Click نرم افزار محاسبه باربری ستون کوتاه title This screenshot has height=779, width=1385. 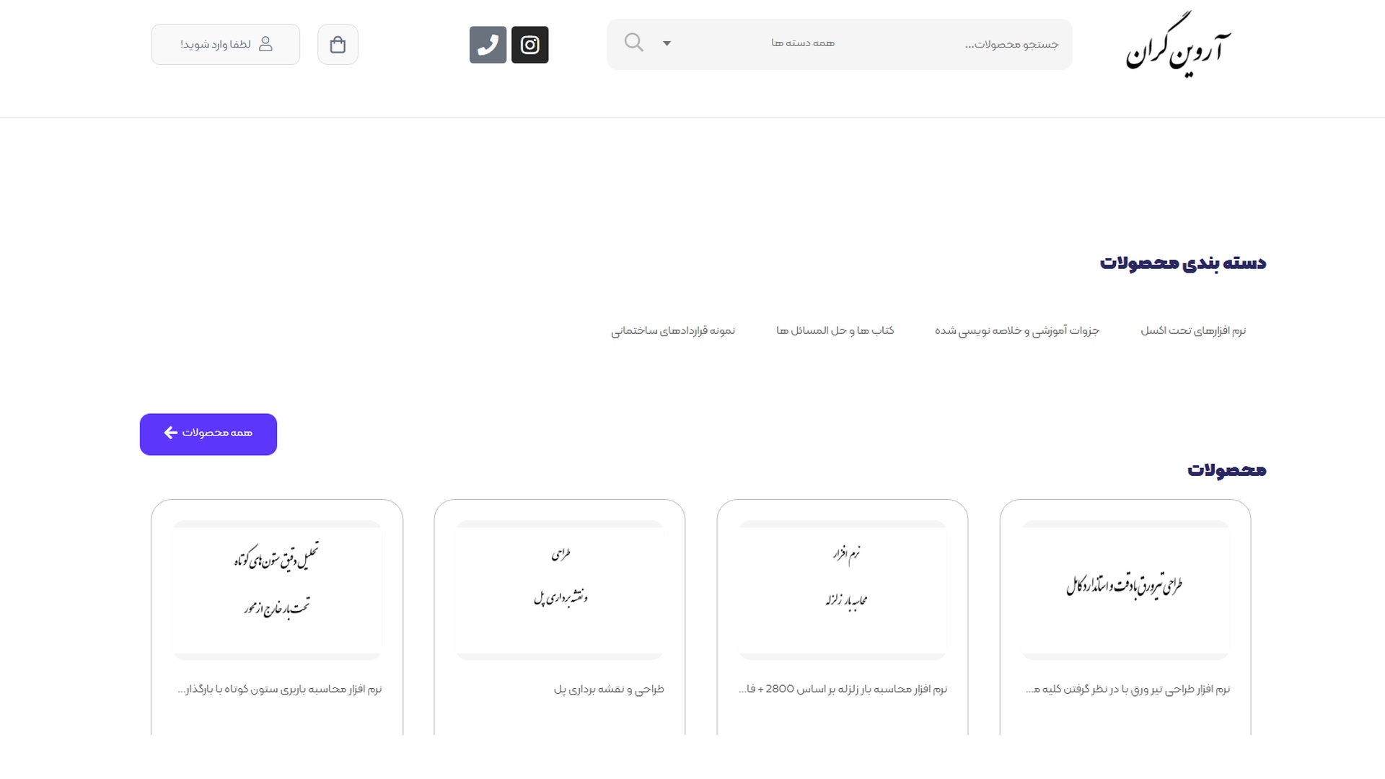pyautogui.click(x=280, y=690)
